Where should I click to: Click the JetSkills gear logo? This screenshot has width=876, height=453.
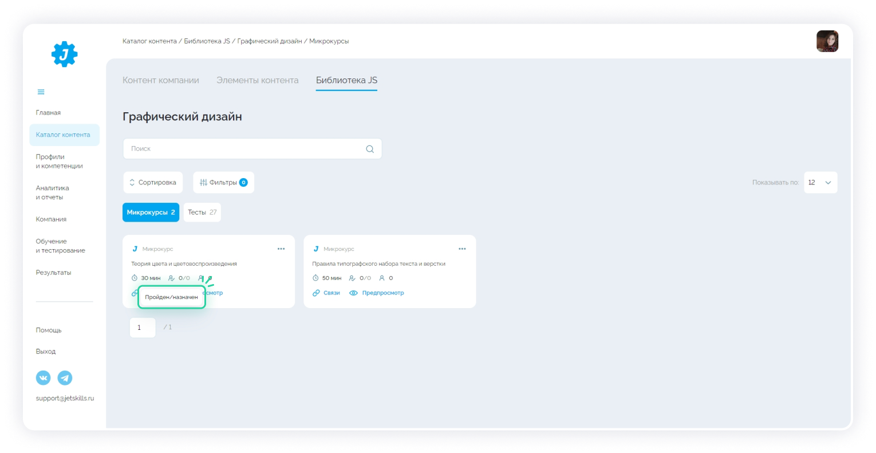pyautogui.click(x=64, y=54)
